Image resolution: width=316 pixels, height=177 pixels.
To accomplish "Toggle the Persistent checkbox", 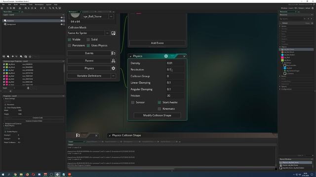I will [69, 46].
